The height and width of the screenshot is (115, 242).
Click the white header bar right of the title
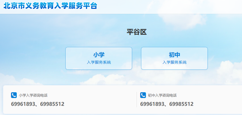[170, 7]
